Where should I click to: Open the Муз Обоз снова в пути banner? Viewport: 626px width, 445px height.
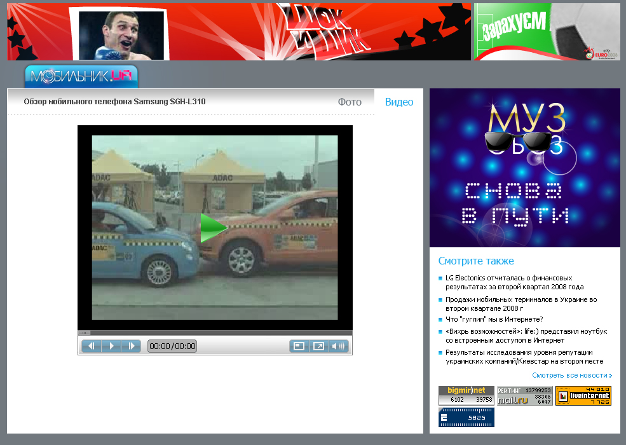(x=525, y=168)
